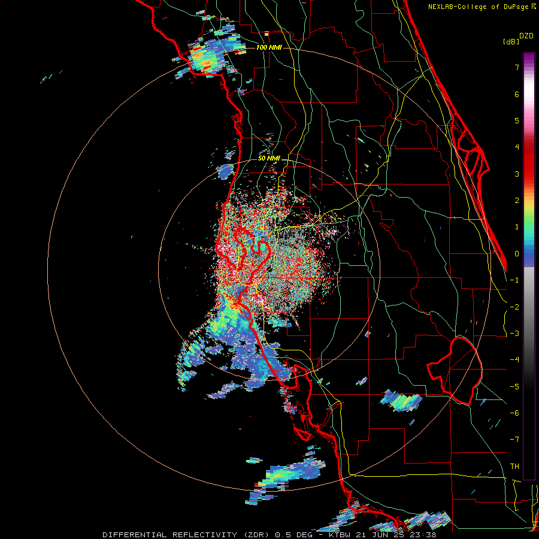Image resolution: width=539 pixels, height=539 pixels.
Task: Click the 4 value on the color scale
Action: pos(517,147)
